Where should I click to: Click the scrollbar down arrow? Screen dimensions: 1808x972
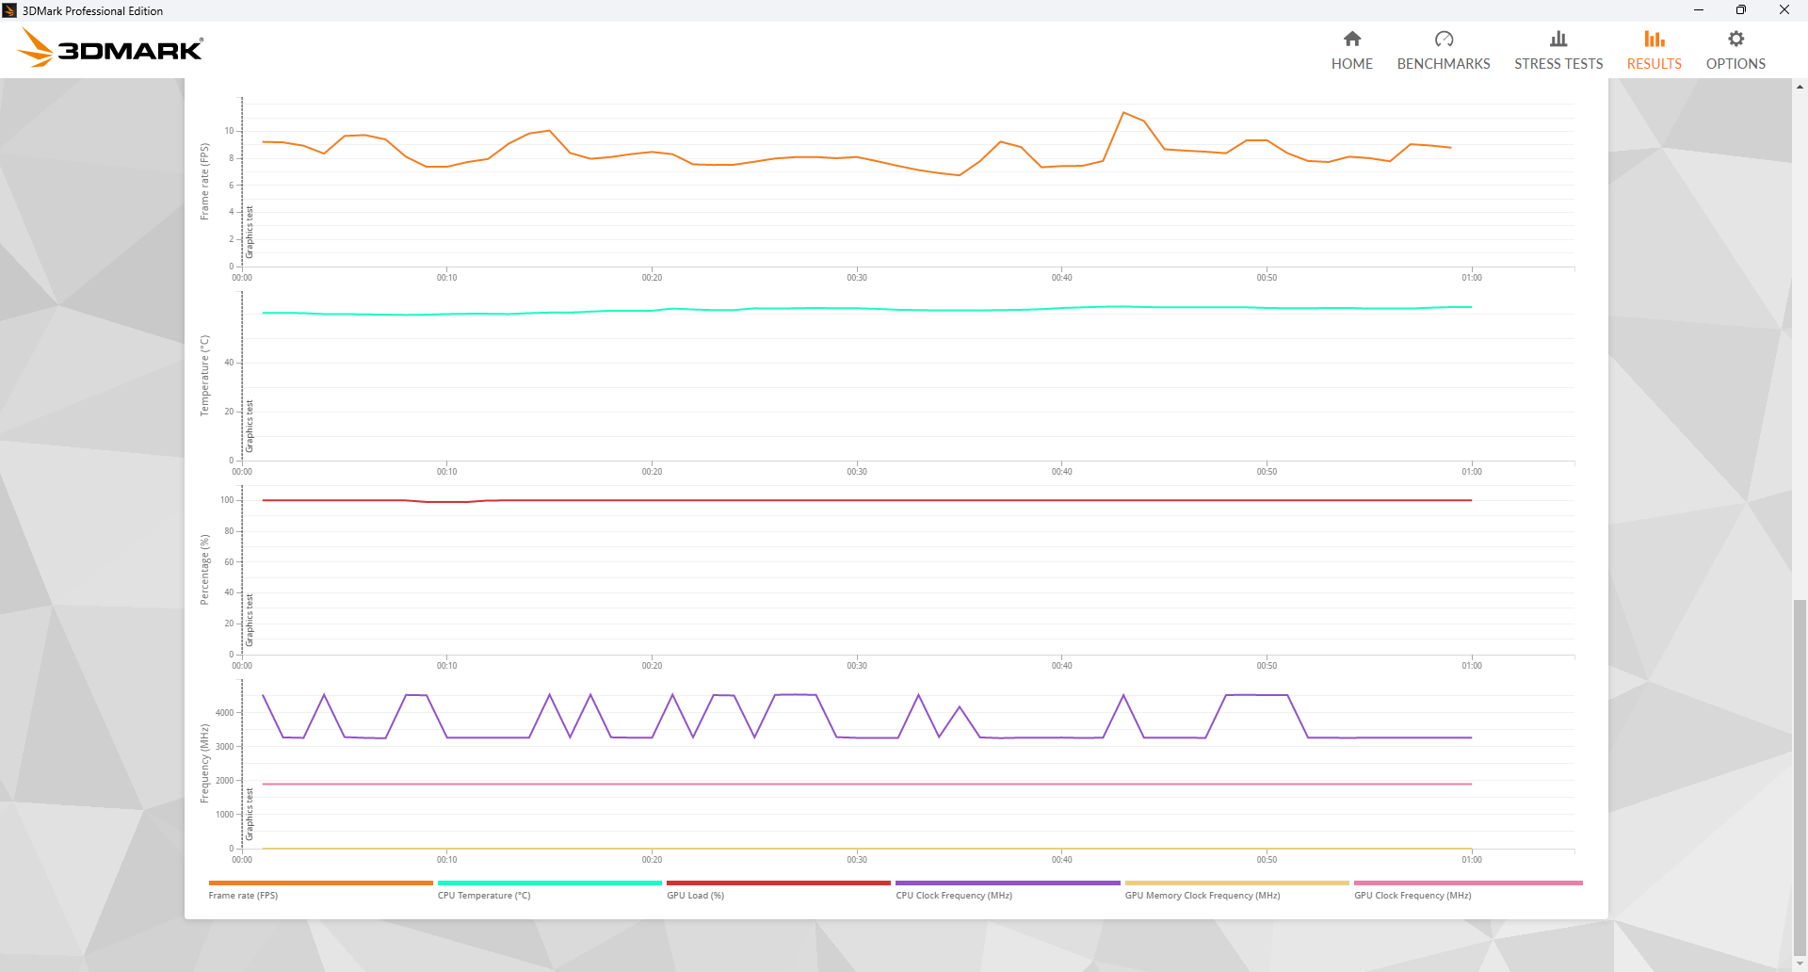1800,964
